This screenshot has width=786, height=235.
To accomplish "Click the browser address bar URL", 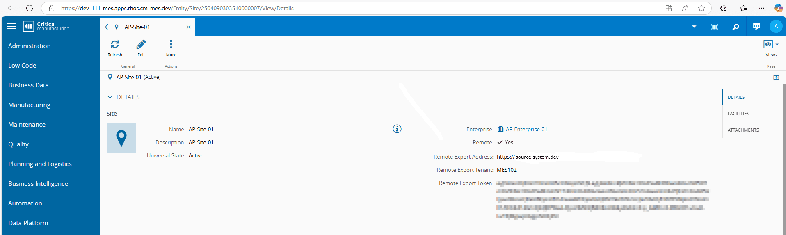I will (x=177, y=8).
